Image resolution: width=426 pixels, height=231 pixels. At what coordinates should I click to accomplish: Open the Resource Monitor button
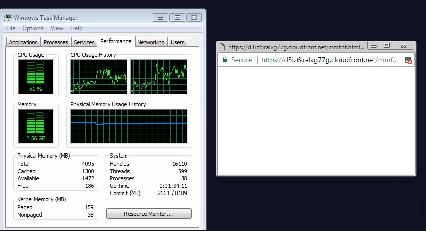tap(149, 214)
